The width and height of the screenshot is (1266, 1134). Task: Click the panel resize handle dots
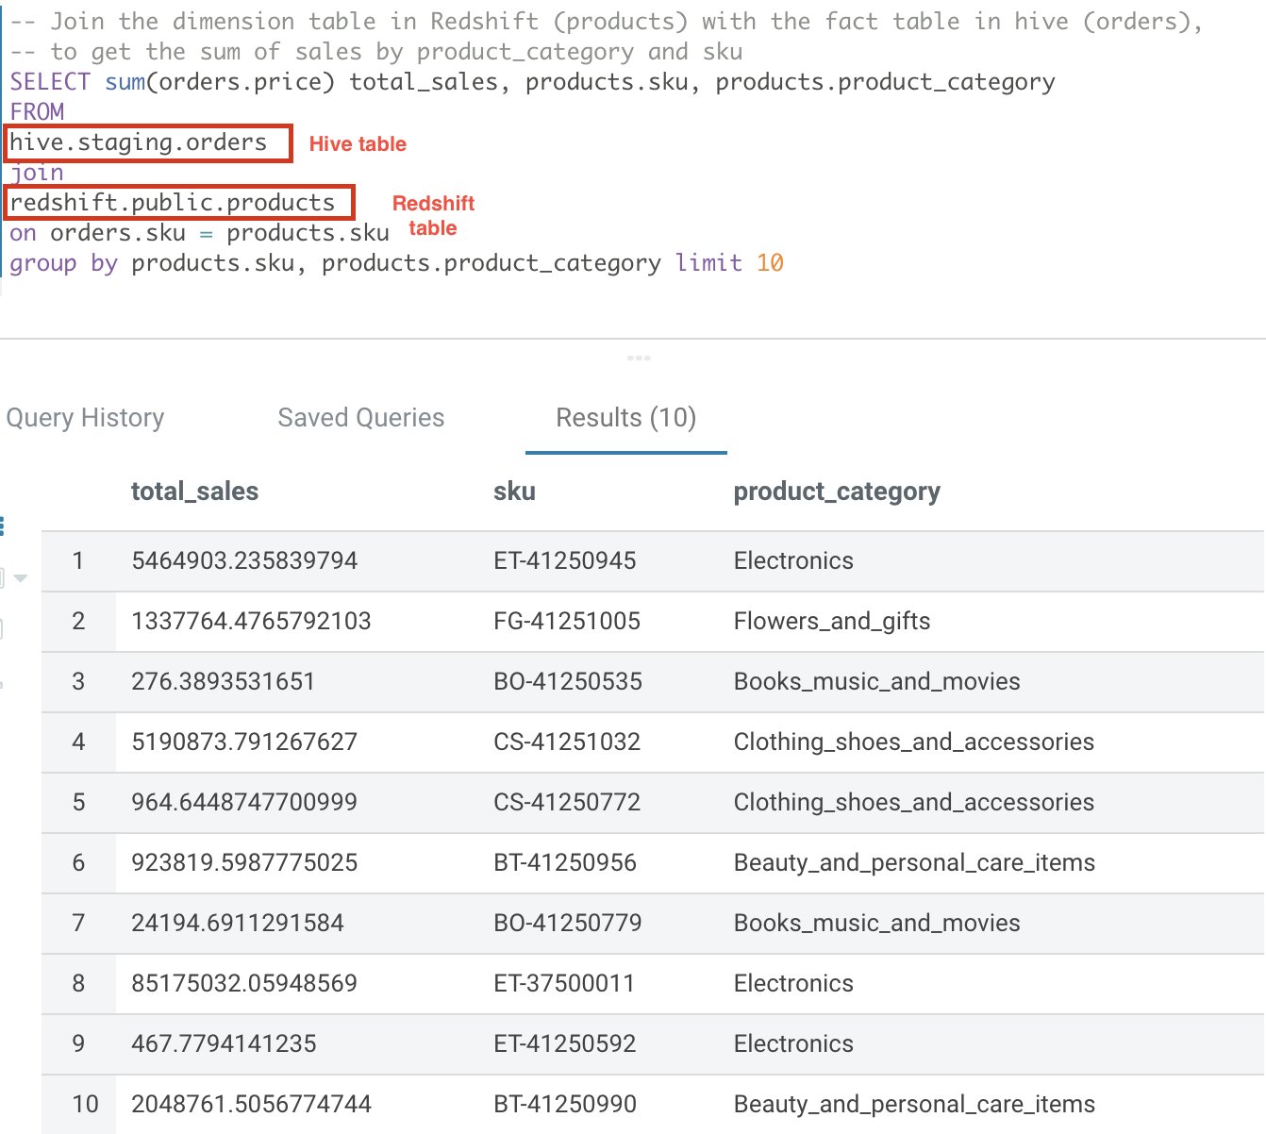click(639, 358)
